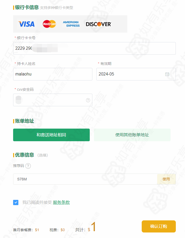185x238 pixels.
Task: Select 和寄送地址相同 billing option
Action: (51, 135)
